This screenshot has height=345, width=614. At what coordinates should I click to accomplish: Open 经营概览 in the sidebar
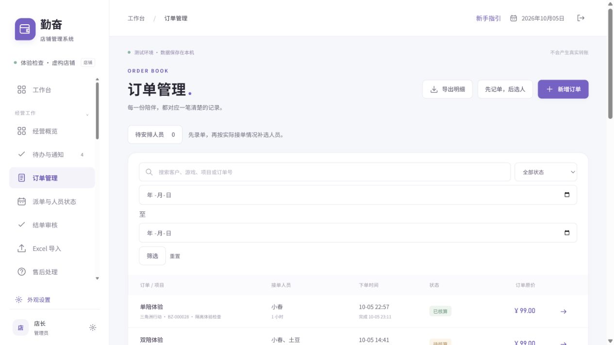click(x=52, y=131)
